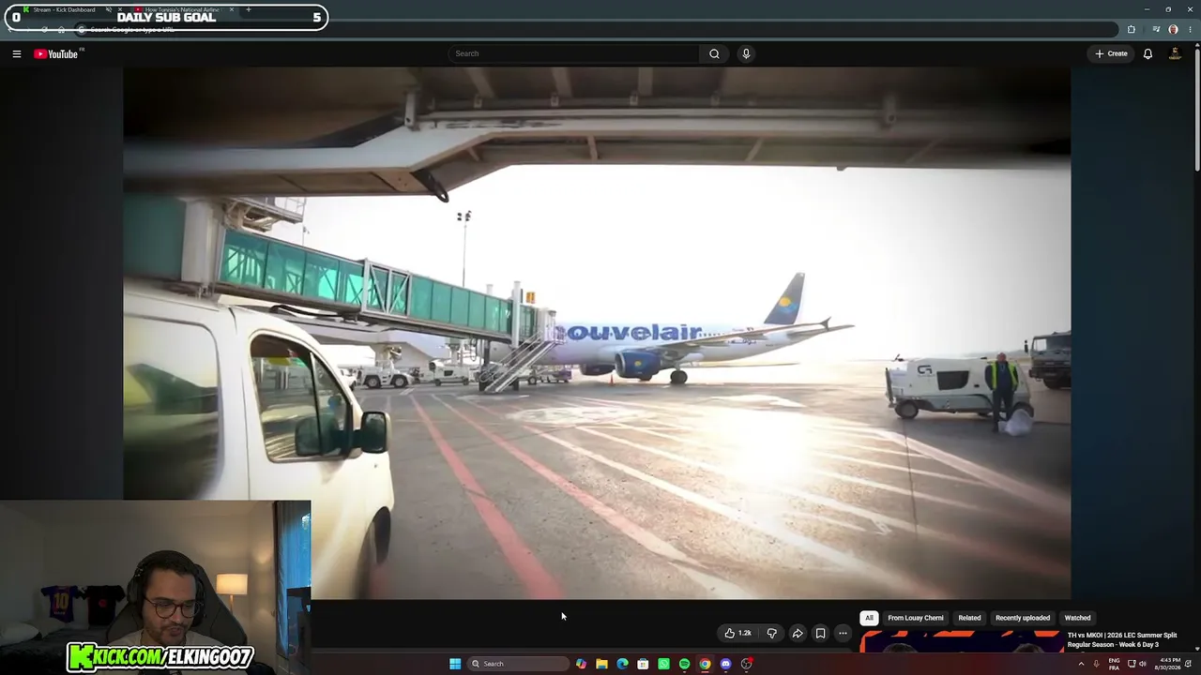Go to the YouTube home logo
This screenshot has width=1201, height=675.
[x=56, y=54]
